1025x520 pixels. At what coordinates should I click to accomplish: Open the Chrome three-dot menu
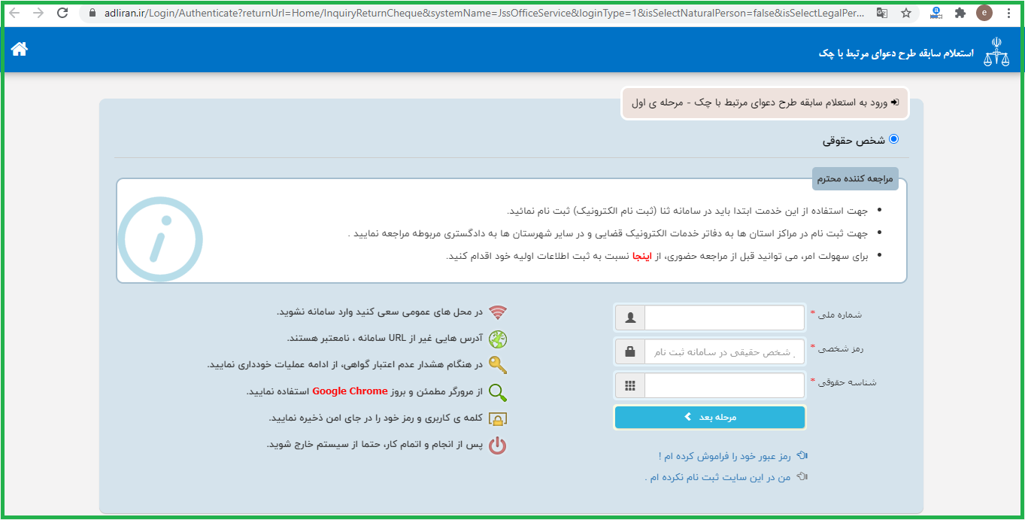[x=1008, y=13]
